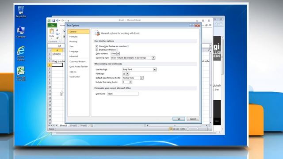The image size is (283, 159).
Task: Select the General category in Excel Options
Action: click(78, 31)
